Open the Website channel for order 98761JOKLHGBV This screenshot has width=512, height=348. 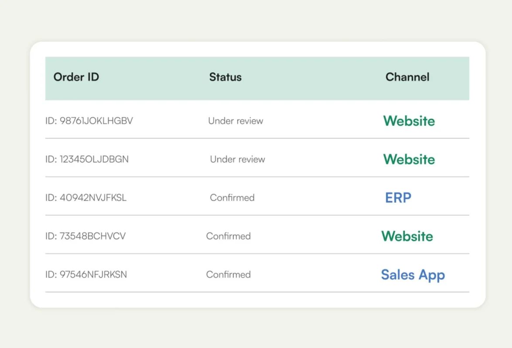coord(409,121)
